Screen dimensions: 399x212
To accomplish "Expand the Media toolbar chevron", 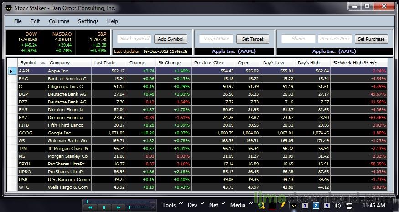I will coord(252,203).
